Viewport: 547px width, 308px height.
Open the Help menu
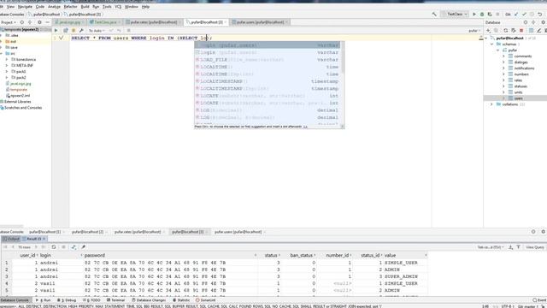(145, 7)
